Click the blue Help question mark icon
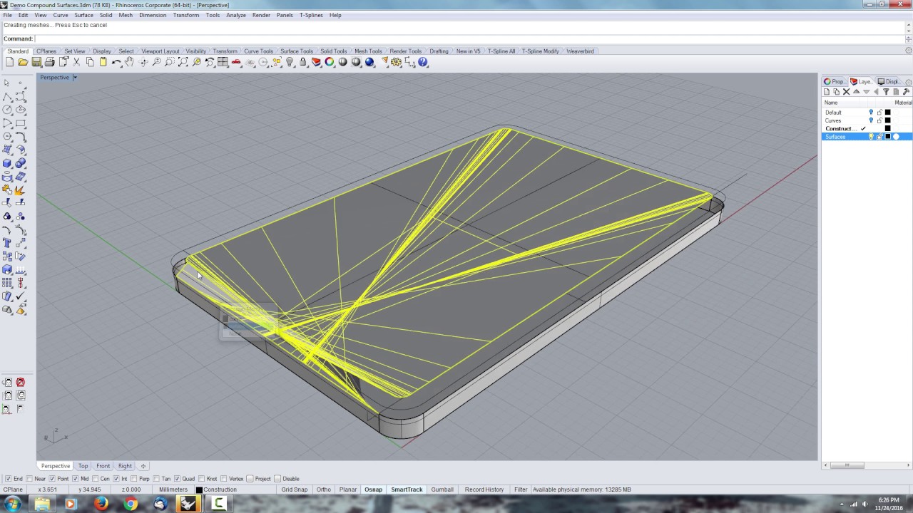The image size is (913, 513). pyautogui.click(x=423, y=63)
